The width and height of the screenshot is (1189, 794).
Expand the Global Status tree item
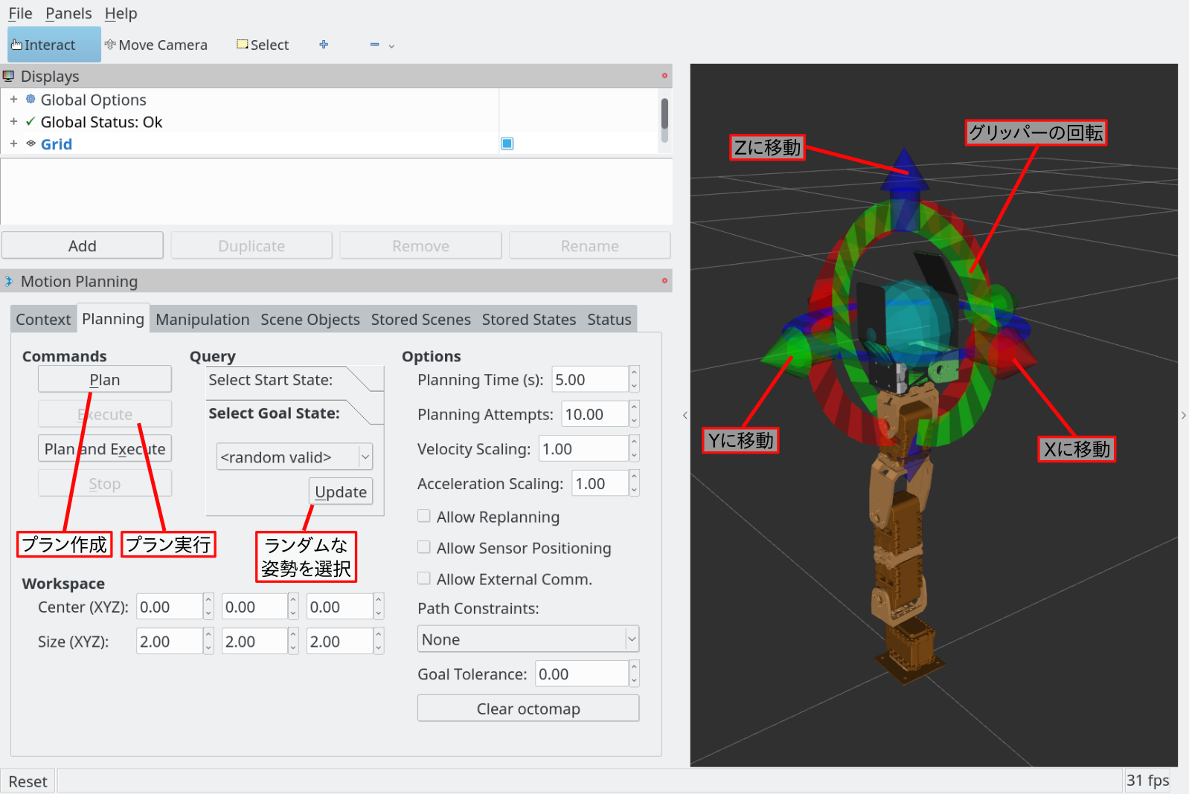coord(13,121)
